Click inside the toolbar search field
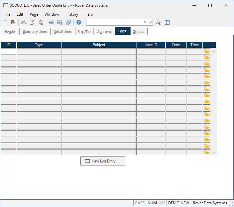The height and width of the screenshot is (207, 234). click(x=115, y=22)
